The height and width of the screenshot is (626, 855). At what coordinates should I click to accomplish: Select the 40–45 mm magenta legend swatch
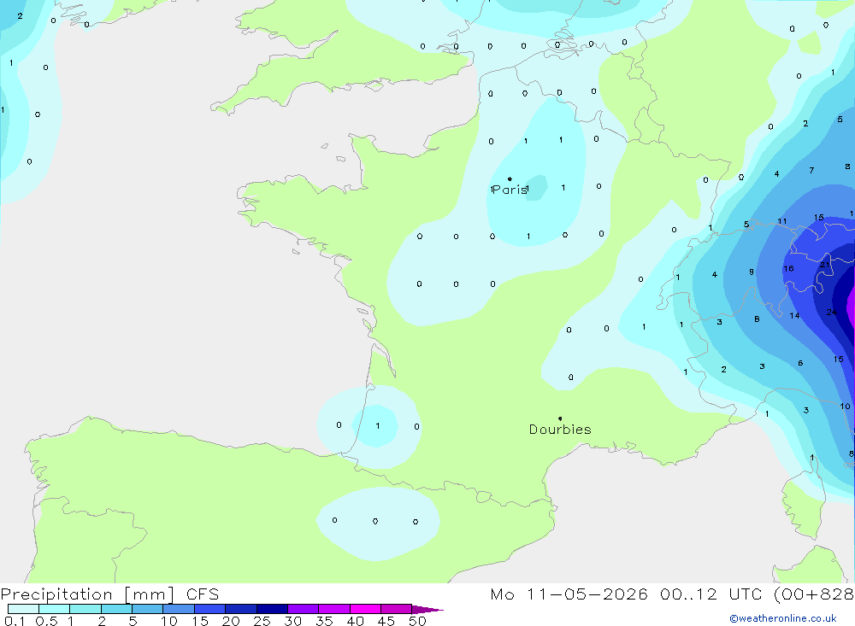365,609
